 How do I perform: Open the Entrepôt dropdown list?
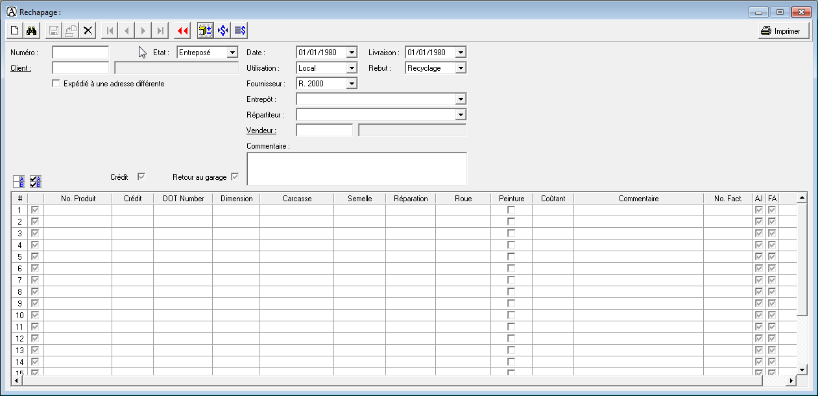(461, 99)
